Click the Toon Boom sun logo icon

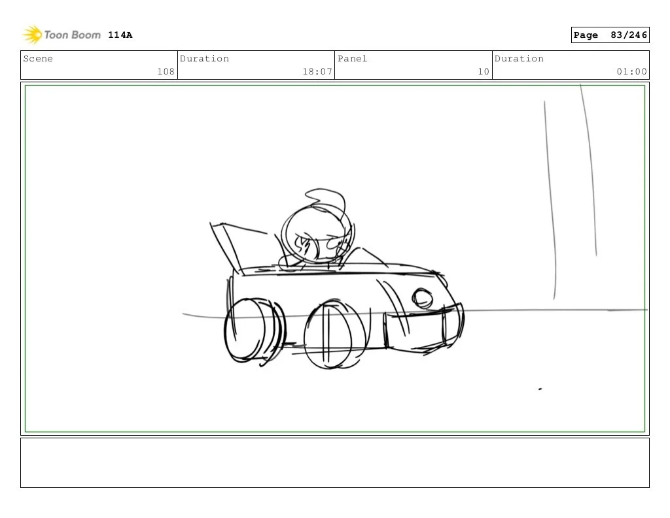[x=32, y=35]
